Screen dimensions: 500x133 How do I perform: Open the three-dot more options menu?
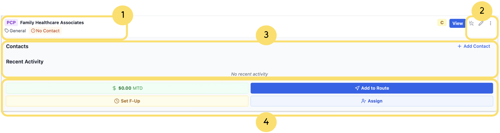[x=491, y=23]
